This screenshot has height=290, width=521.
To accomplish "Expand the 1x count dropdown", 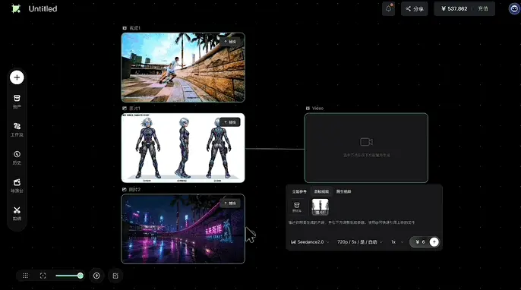I will pyautogui.click(x=397, y=242).
